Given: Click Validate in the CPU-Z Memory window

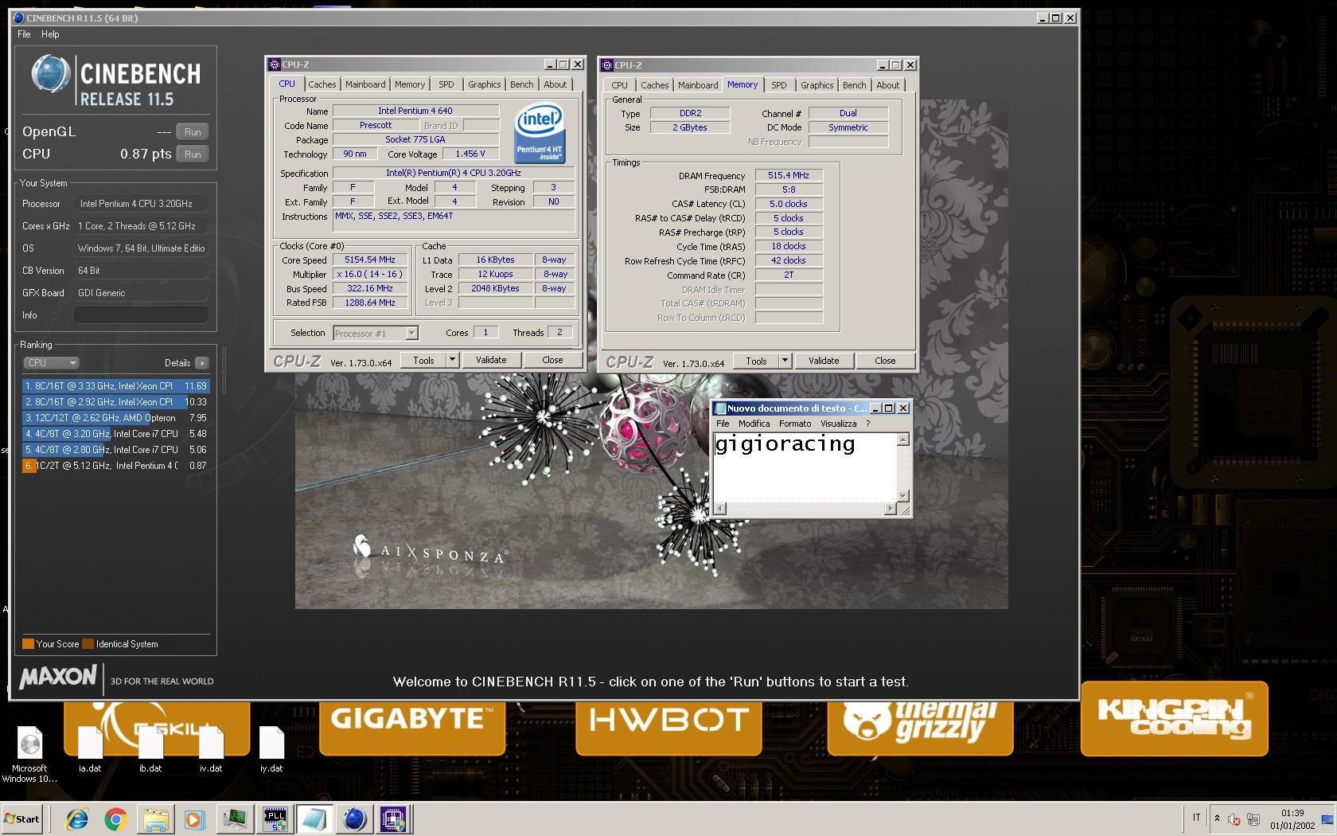Looking at the screenshot, I should [824, 361].
